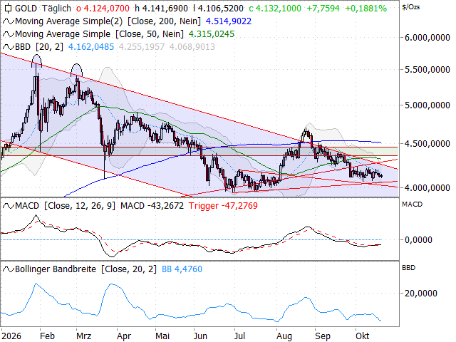Click the close price c 4.132,1000
This screenshot has height=342, width=456.
(275, 9)
